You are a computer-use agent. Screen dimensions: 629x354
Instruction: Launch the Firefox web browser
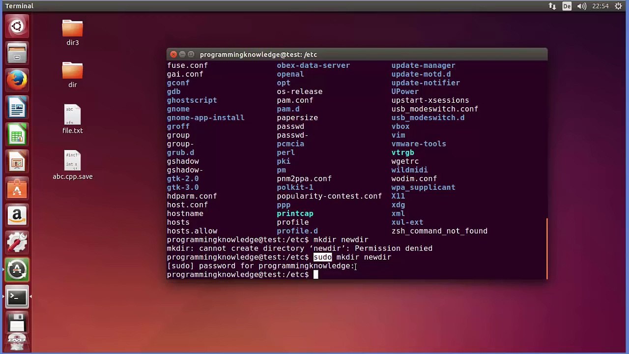(17, 80)
